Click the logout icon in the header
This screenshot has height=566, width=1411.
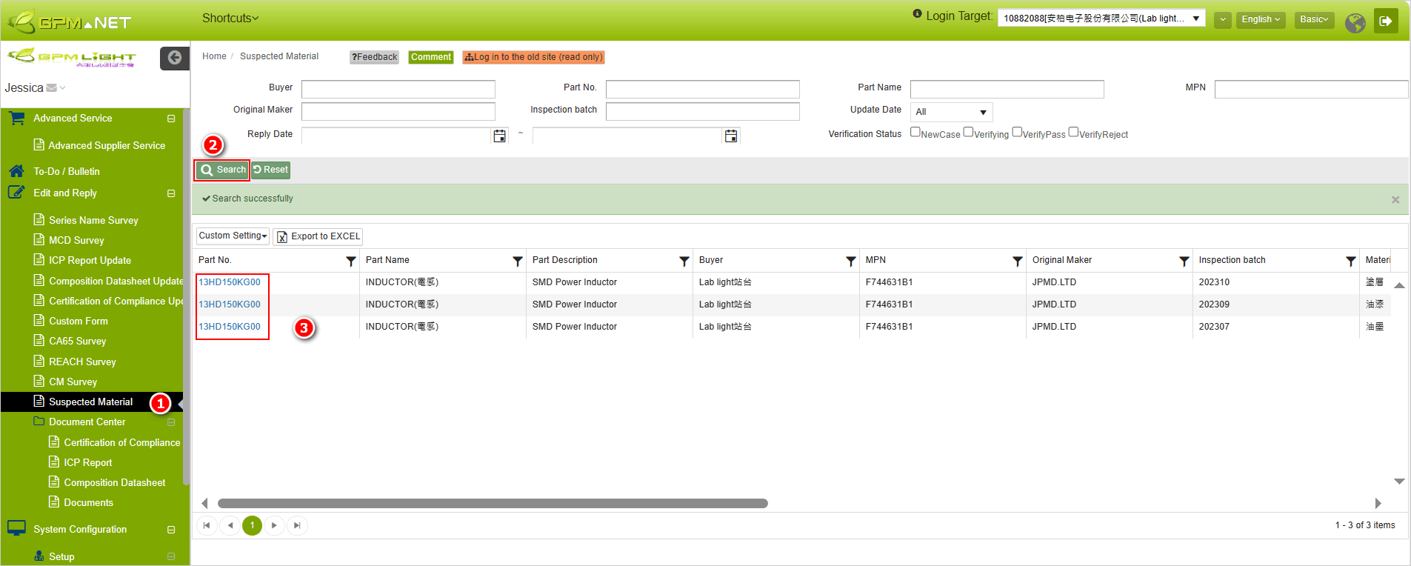point(1386,21)
